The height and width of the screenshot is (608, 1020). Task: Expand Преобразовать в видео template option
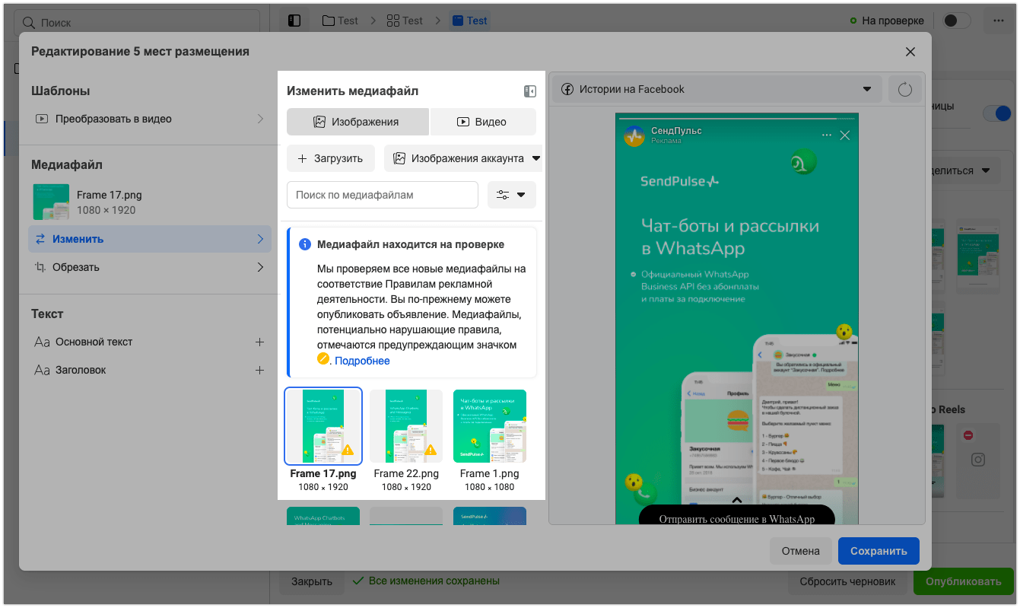tap(149, 119)
